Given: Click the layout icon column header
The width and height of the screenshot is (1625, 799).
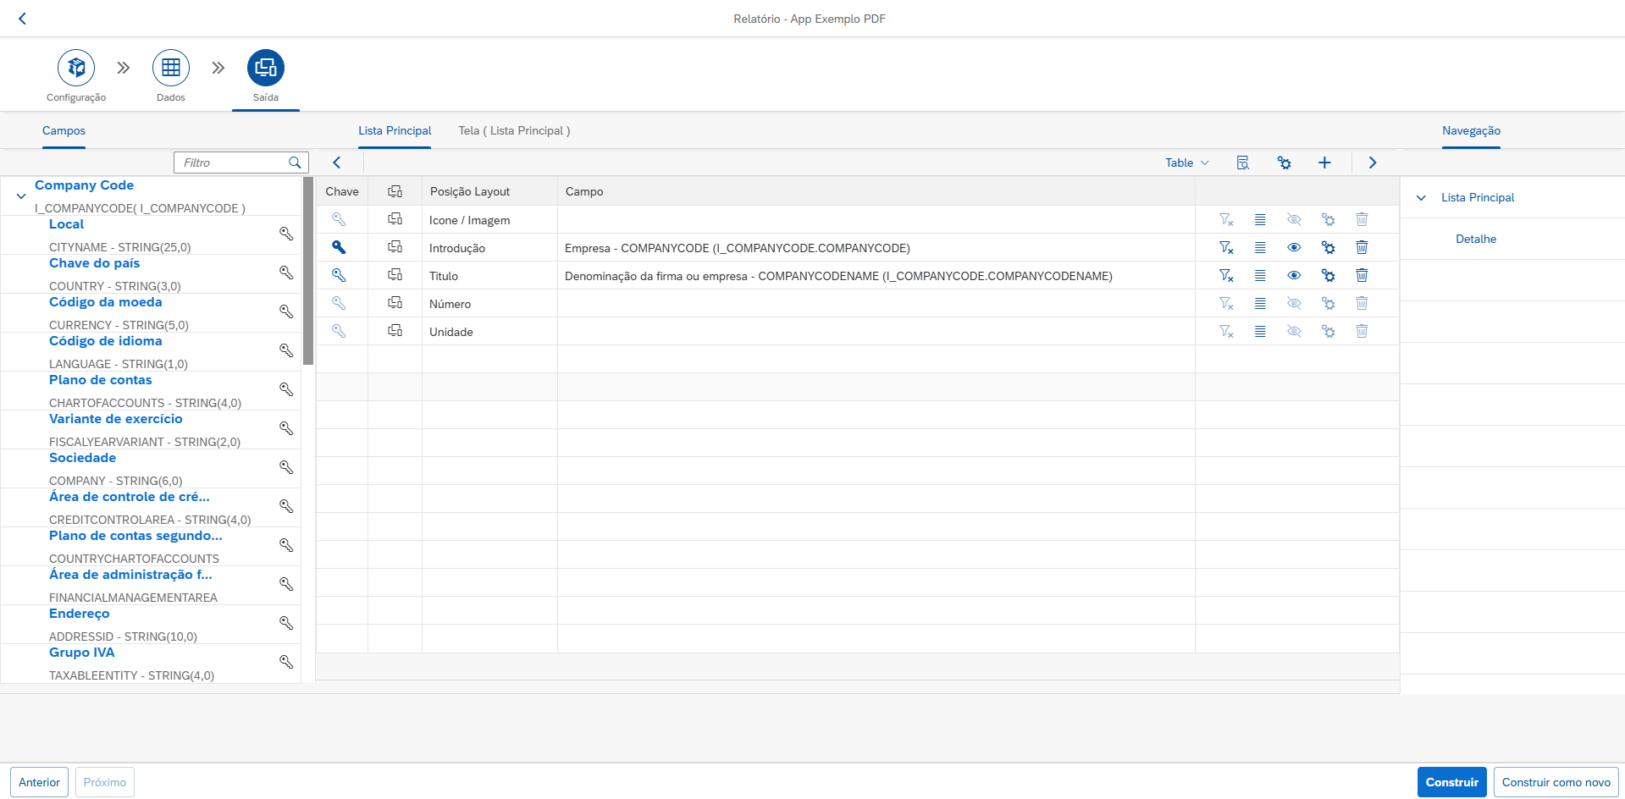Looking at the screenshot, I should pos(395,191).
